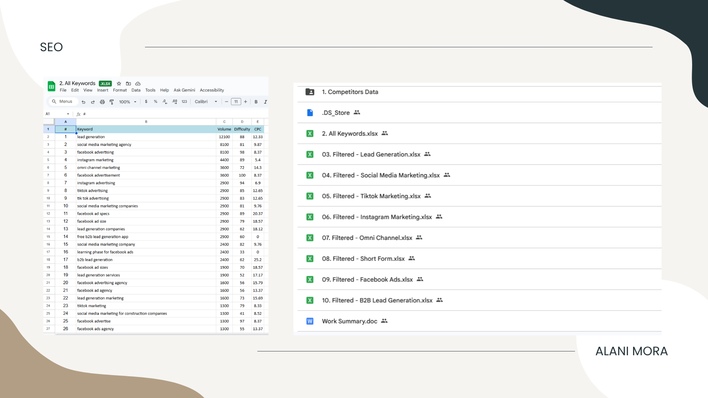Image resolution: width=708 pixels, height=398 pixels.
Task: Click the Undo arrow in toolbar
Action: point(84,102)
